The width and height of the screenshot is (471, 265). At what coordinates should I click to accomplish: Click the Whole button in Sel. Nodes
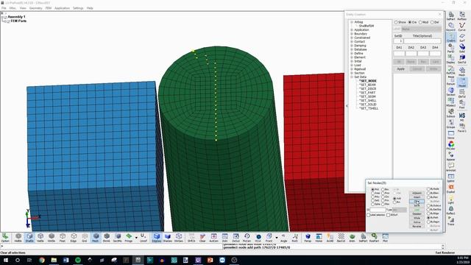click(417, 218)
